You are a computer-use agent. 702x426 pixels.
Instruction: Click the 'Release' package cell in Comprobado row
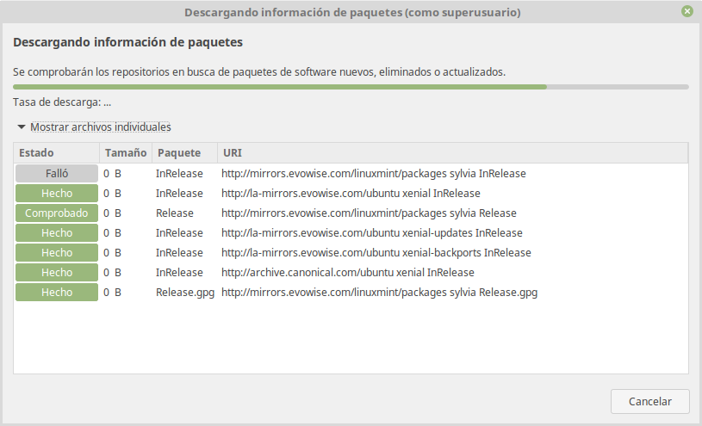[175, 213]
